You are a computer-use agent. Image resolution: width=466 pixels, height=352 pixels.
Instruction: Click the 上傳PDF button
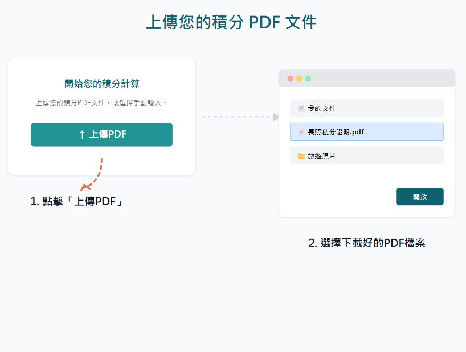point(102,134)
